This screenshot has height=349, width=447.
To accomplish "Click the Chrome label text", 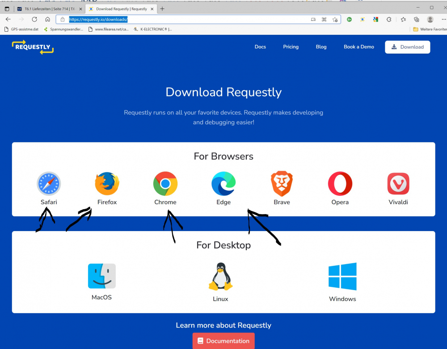I will pos(165,202).
